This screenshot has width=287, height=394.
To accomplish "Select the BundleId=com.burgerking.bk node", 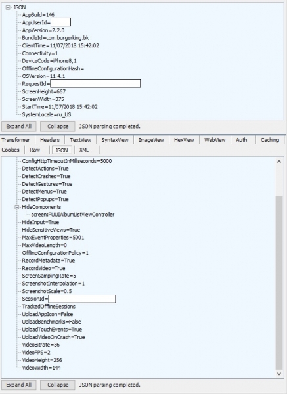I will click(x=55, y=38).
